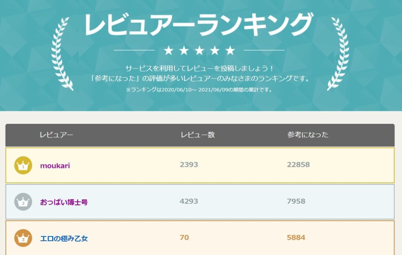Click the first star under the title
The width and height of the screenshot is (402, 255).
[168, 51]
